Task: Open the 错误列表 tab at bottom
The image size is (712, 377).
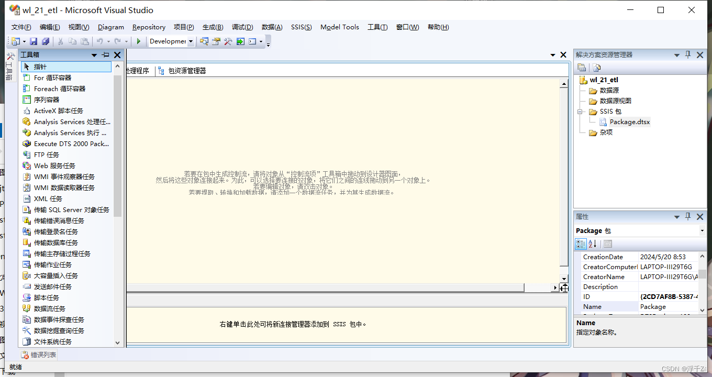Action: (39, 354)
